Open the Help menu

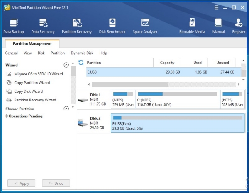pyautogui.click(x=103, y=53)
